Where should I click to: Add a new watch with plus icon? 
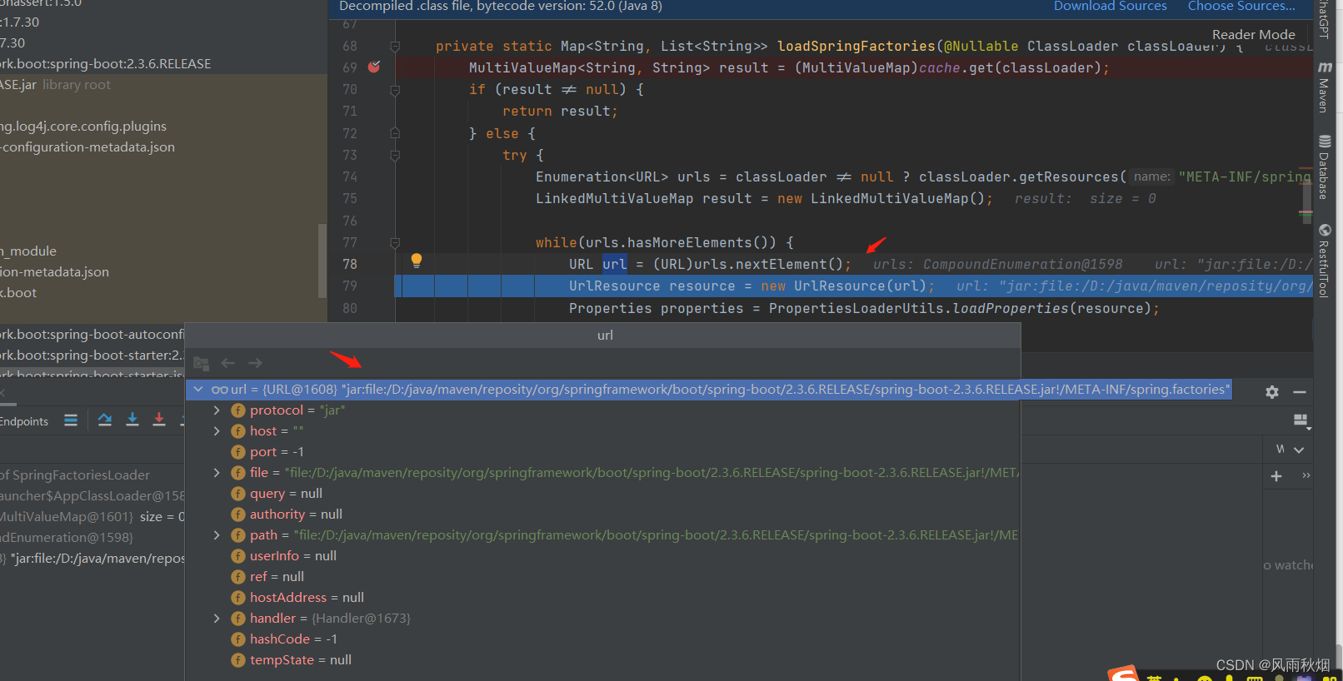[1276, 476]
